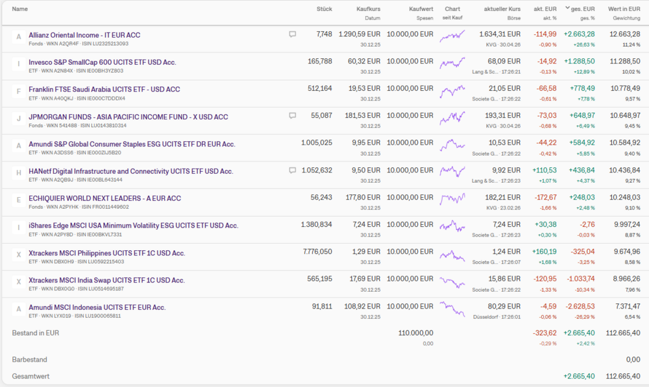Select the +2.663,28 total gain value

579,34
